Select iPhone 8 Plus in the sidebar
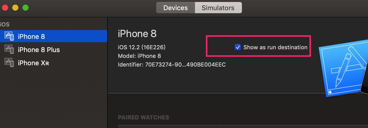Viewport: 368px width, 128px height. tap(53, 50)
